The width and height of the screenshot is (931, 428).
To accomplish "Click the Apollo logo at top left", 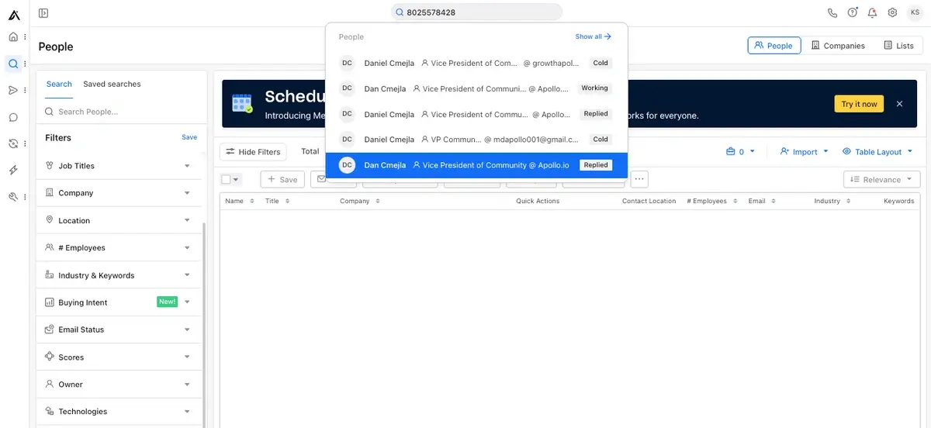I will pyautogui.click(x=14, y=13).
